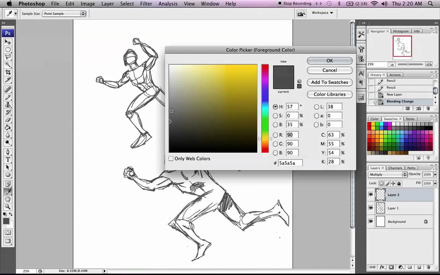Click the Navigator zoom slider

(x=410, y=64)
